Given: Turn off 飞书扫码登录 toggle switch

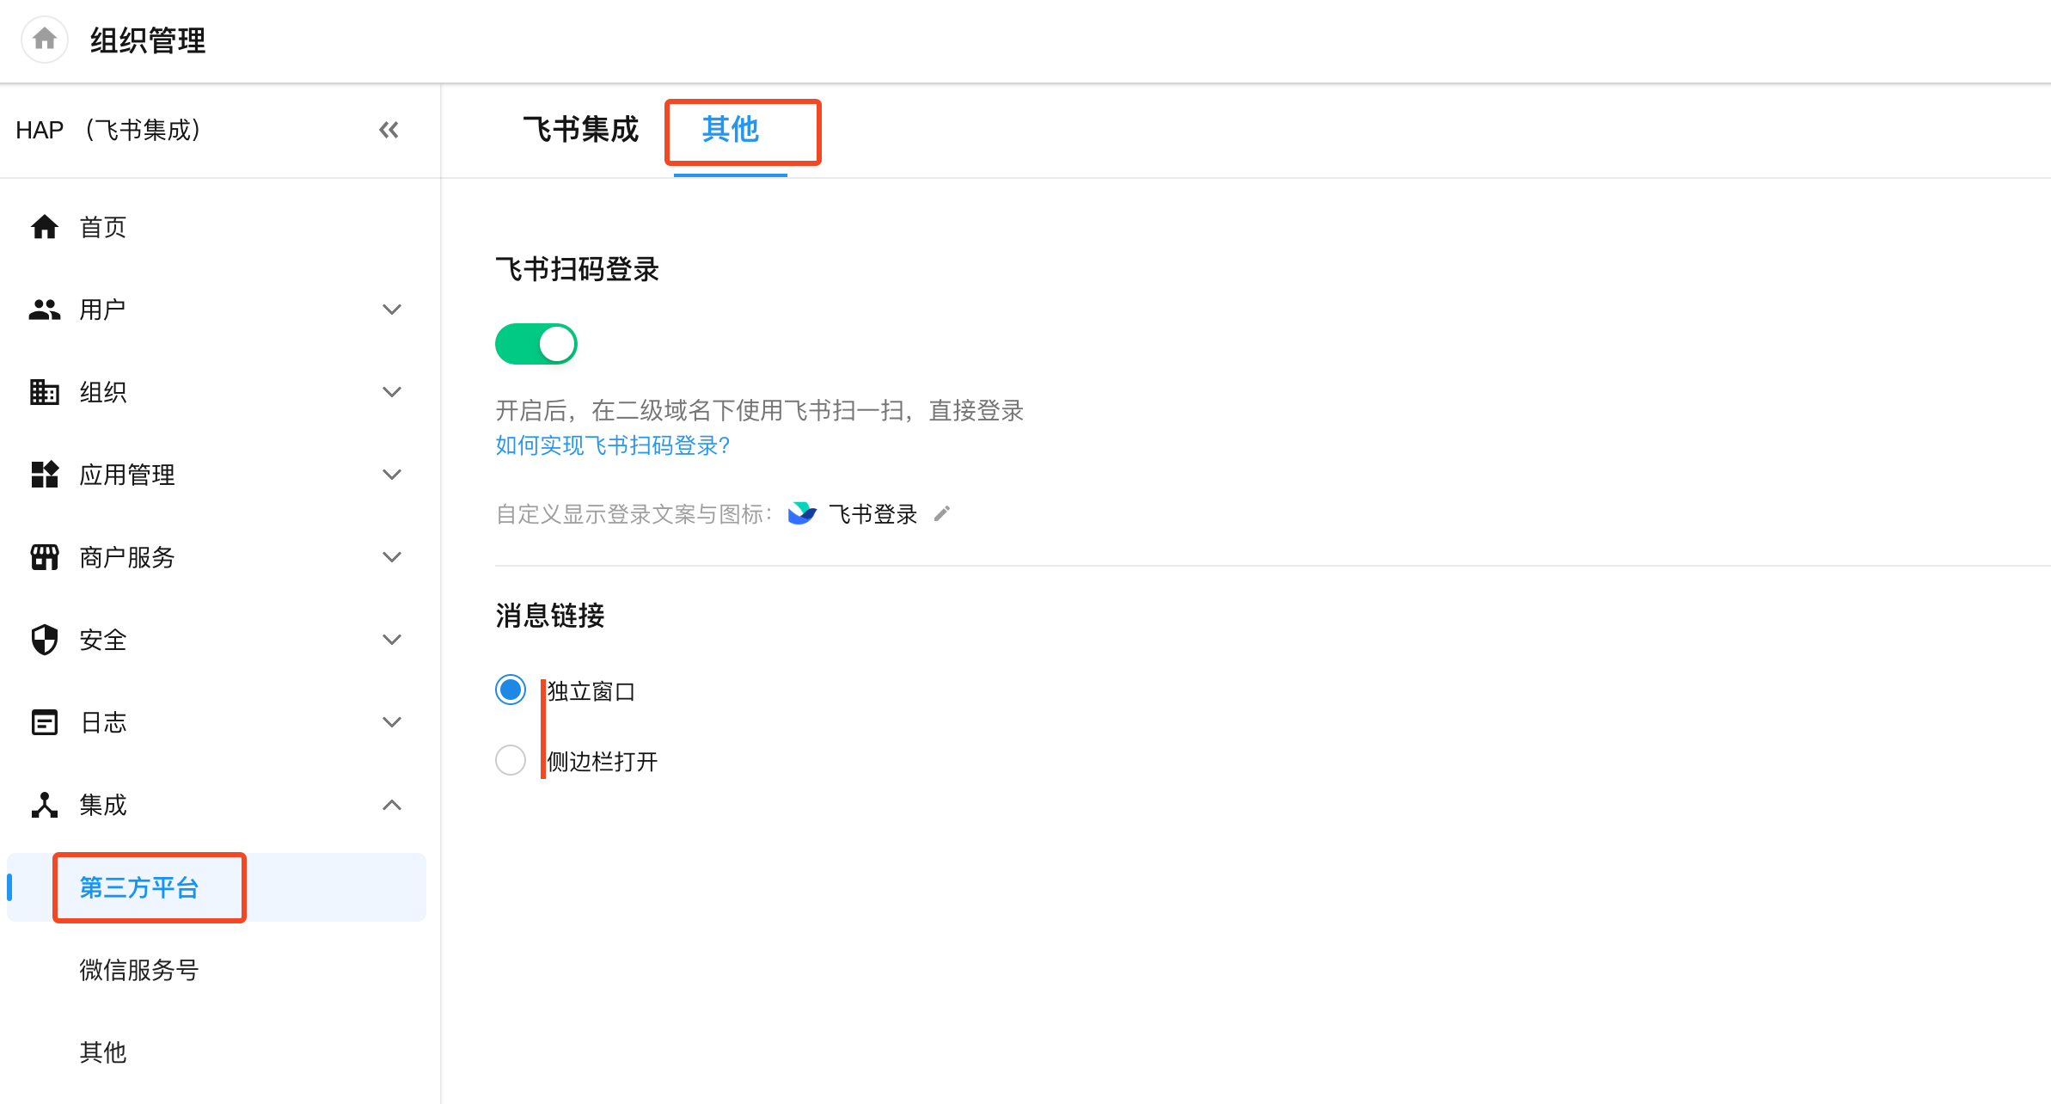Looking at the screenshot, I should [x=536, y=344].
